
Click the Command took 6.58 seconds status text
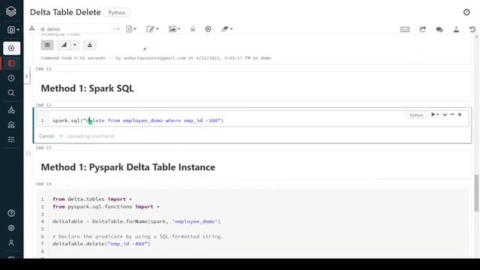156,58
